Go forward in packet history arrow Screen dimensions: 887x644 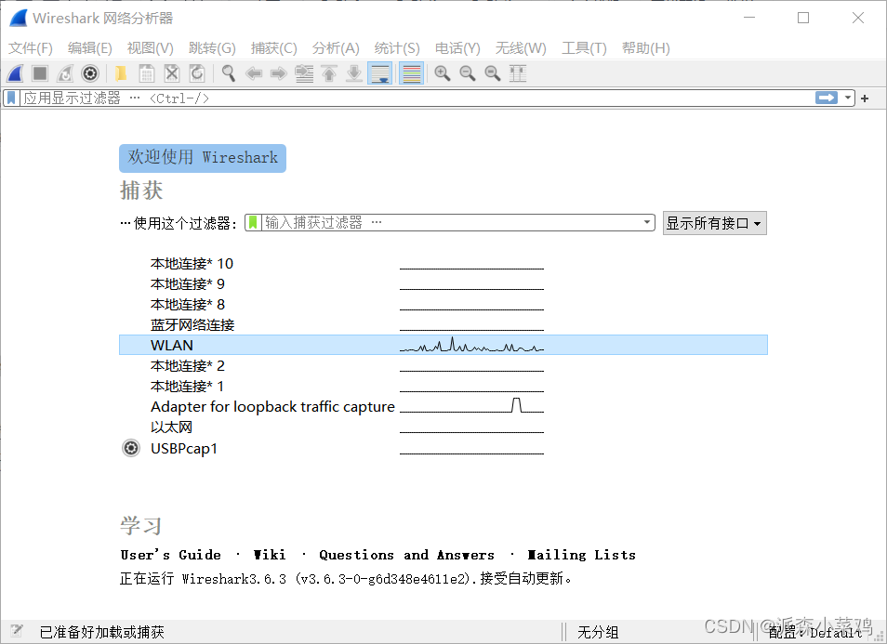pyautogui.click(x=279, y=73)
